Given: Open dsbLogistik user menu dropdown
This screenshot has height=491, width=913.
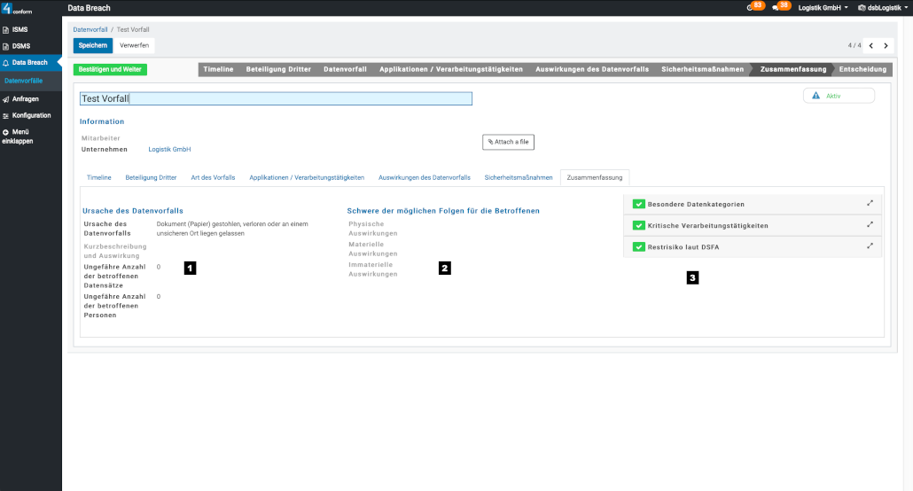Looking at the screenshot, I should pyautogui.click(x=881, y=7).
